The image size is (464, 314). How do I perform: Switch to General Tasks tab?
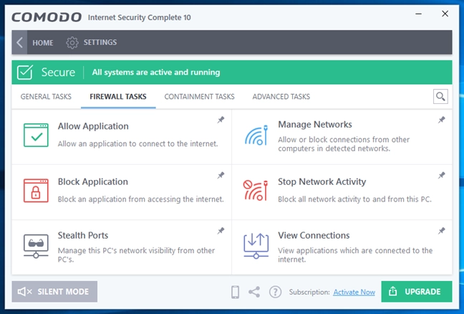coord(46,97)
